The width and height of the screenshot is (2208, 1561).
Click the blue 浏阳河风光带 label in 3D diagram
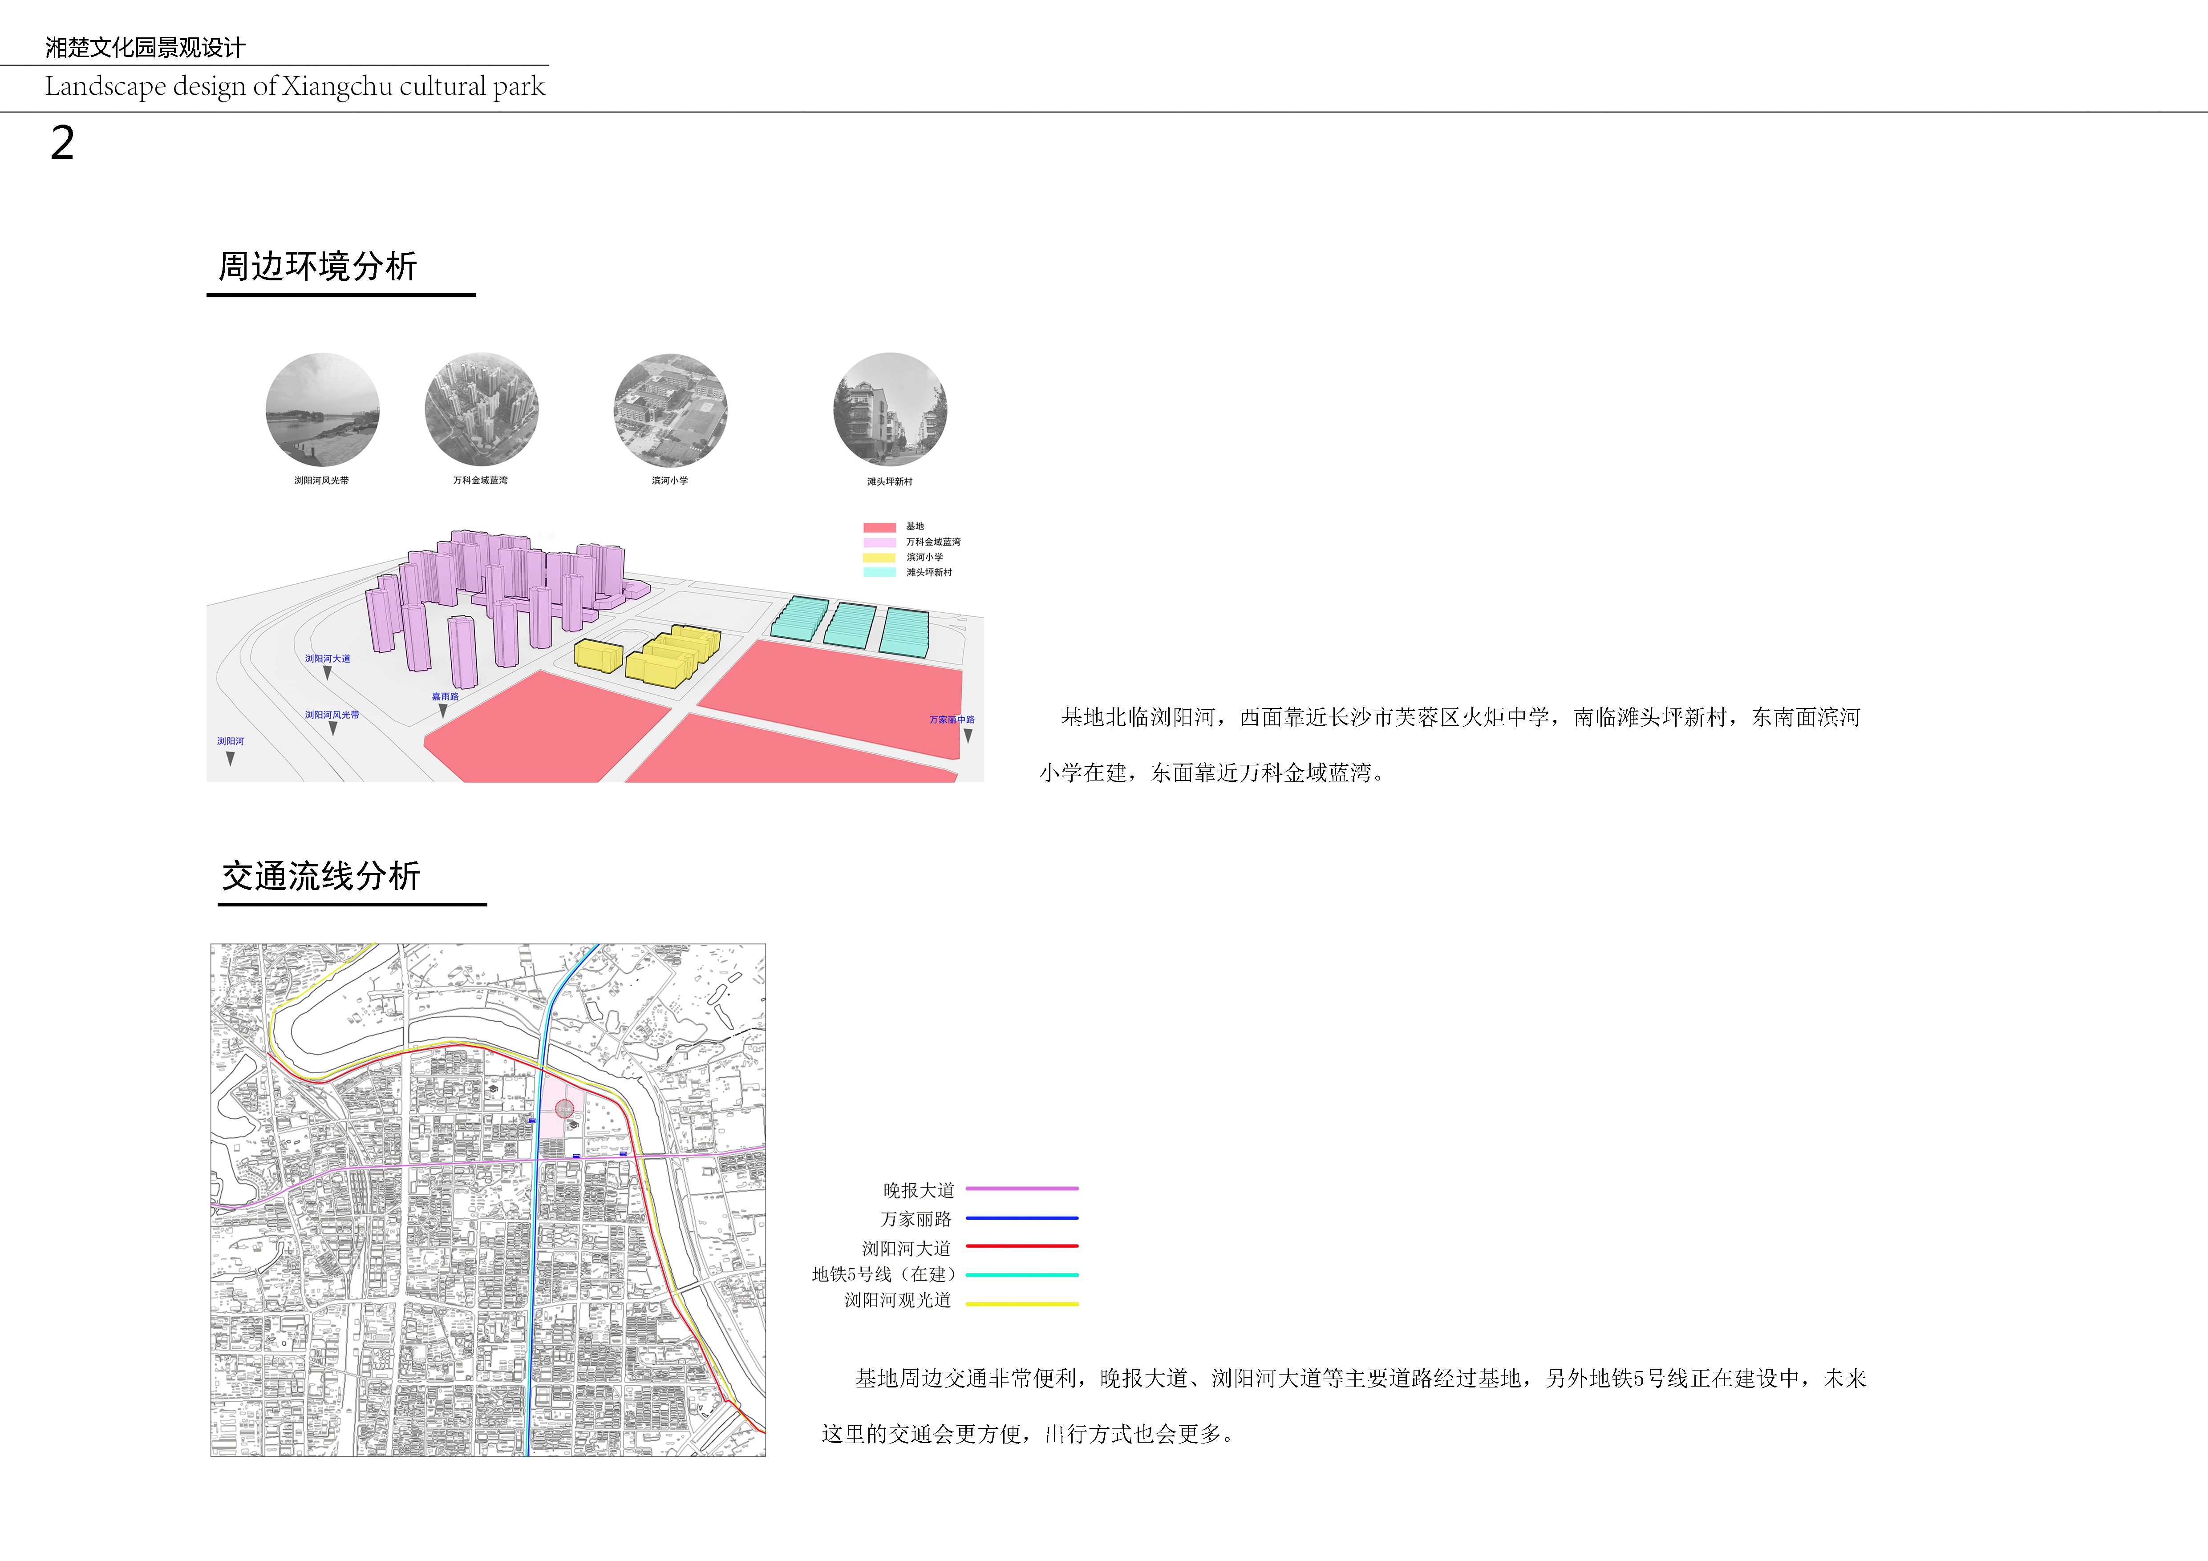pos(332,714)
